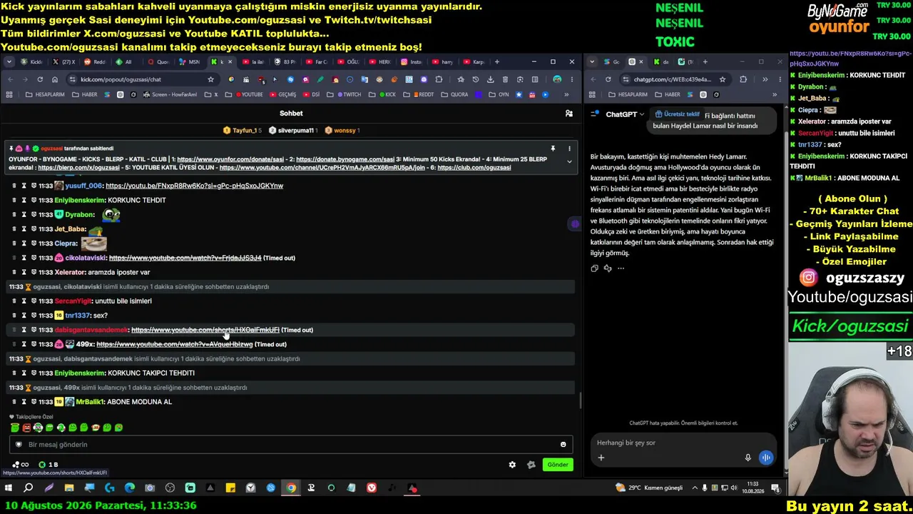Open the donate.bynogame.com/sasi link
Viewport: 913px width, 514px height.
pos(345,159)
